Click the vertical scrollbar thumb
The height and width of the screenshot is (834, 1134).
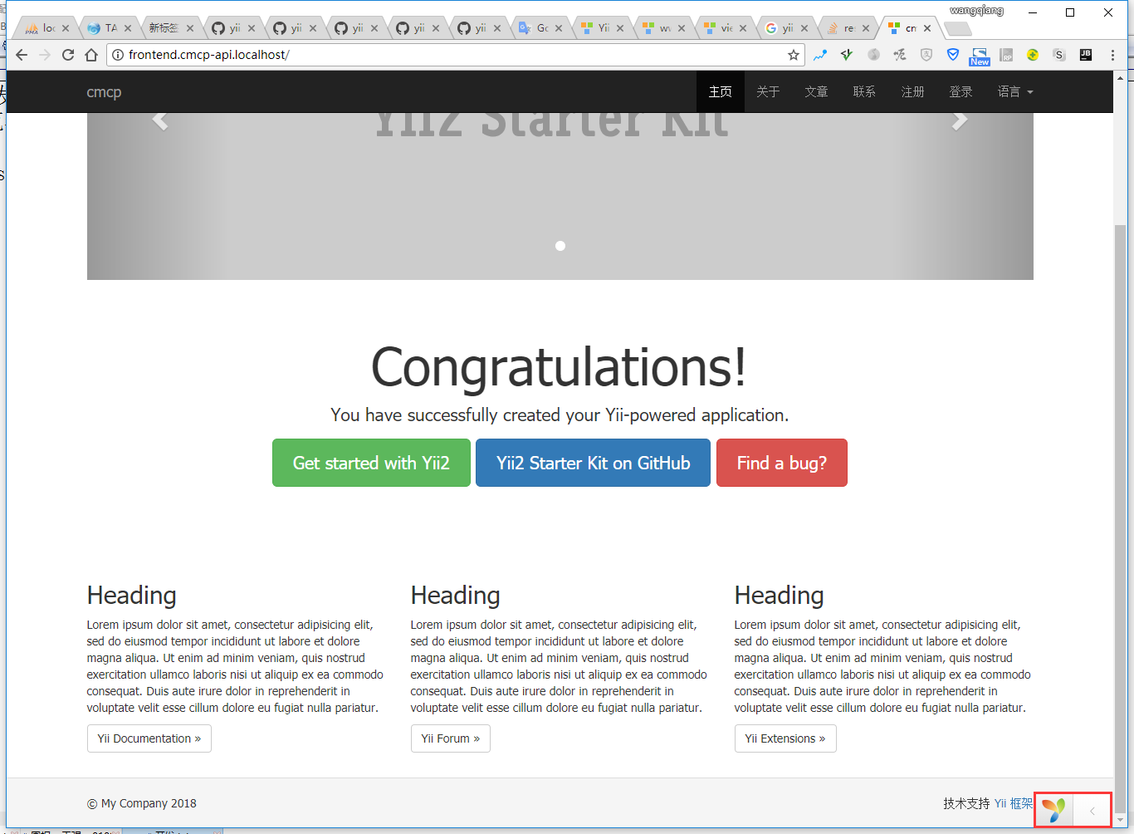click(x=1120, y=517)
